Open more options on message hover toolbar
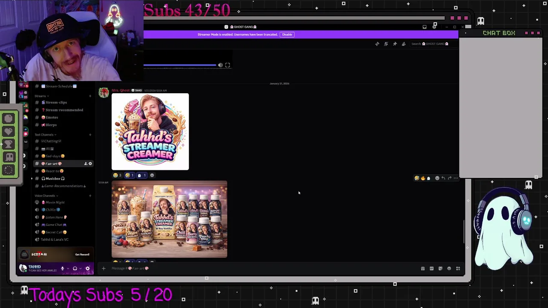Image resolution: width=548 pixels, height=308 pixels. click(456, 178)
